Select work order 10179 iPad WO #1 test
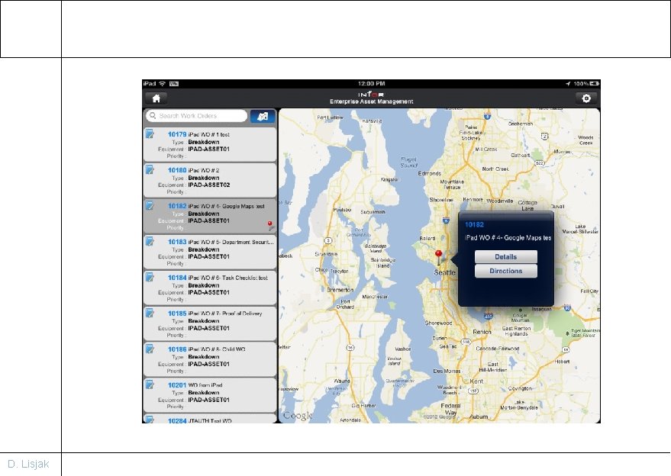The height and width of the screenshot is (476, 671). [210, 144]
